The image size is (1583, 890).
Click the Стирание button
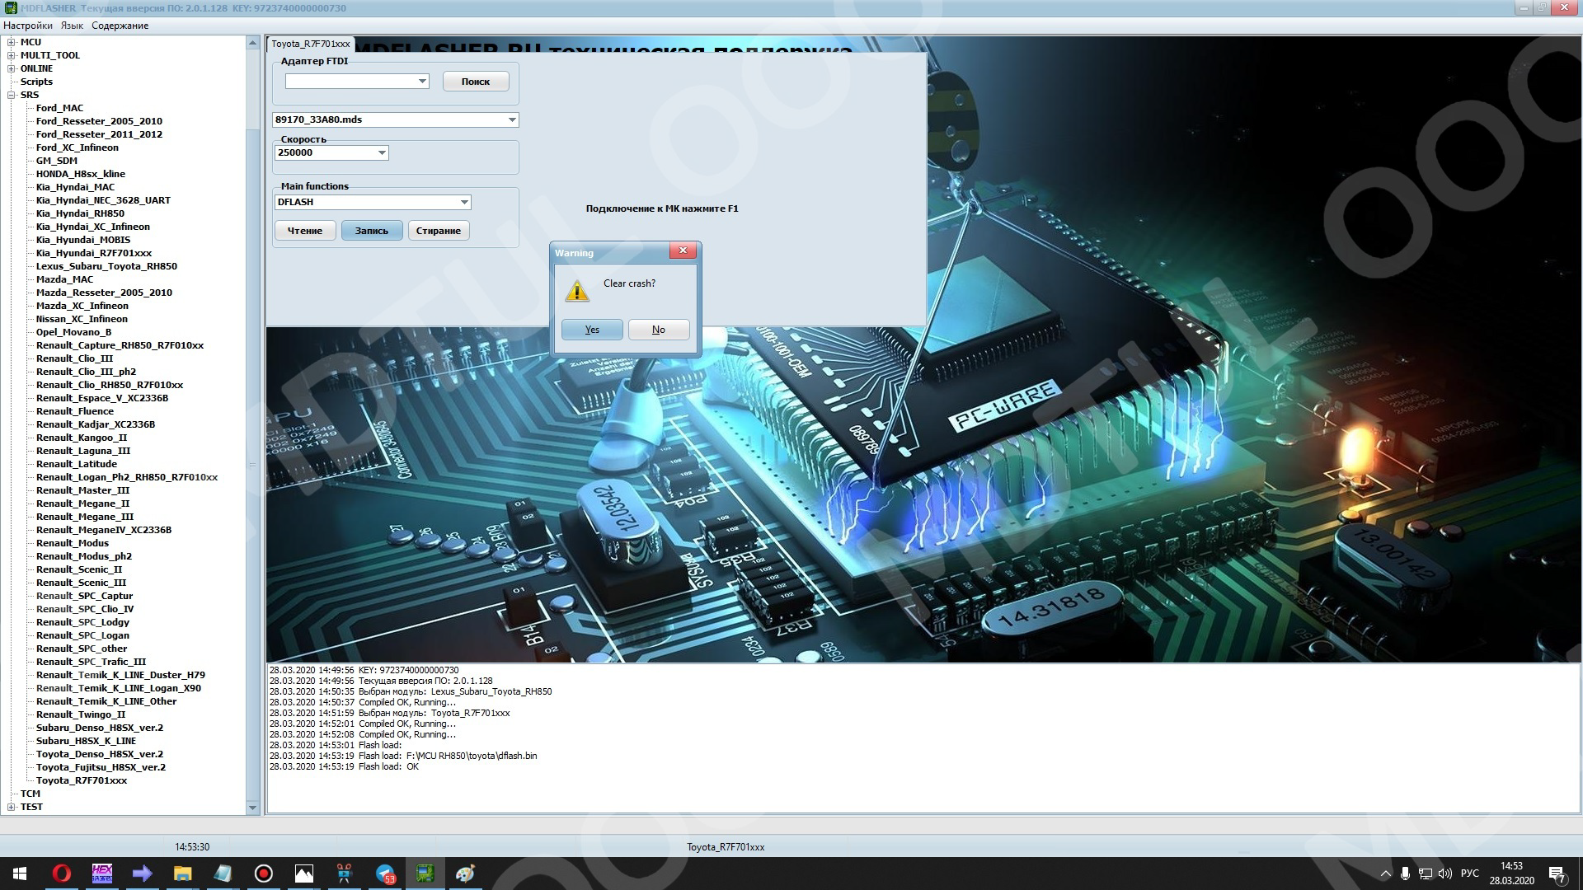(x=439, y=231)
